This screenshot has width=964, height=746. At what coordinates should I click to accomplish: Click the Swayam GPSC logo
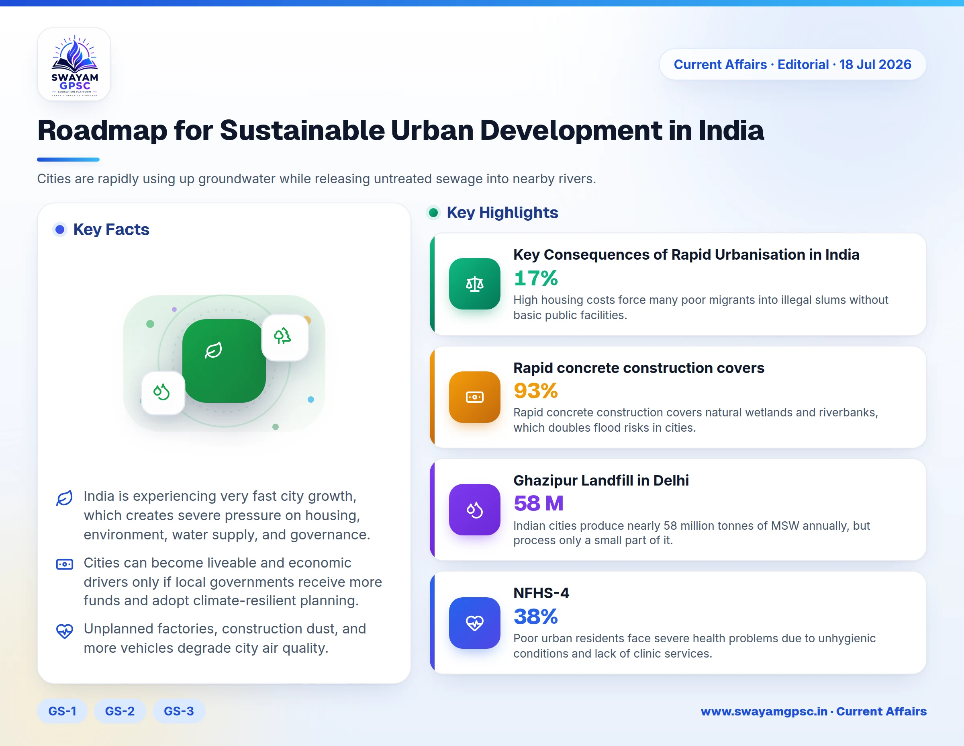(x=74, y=64)
